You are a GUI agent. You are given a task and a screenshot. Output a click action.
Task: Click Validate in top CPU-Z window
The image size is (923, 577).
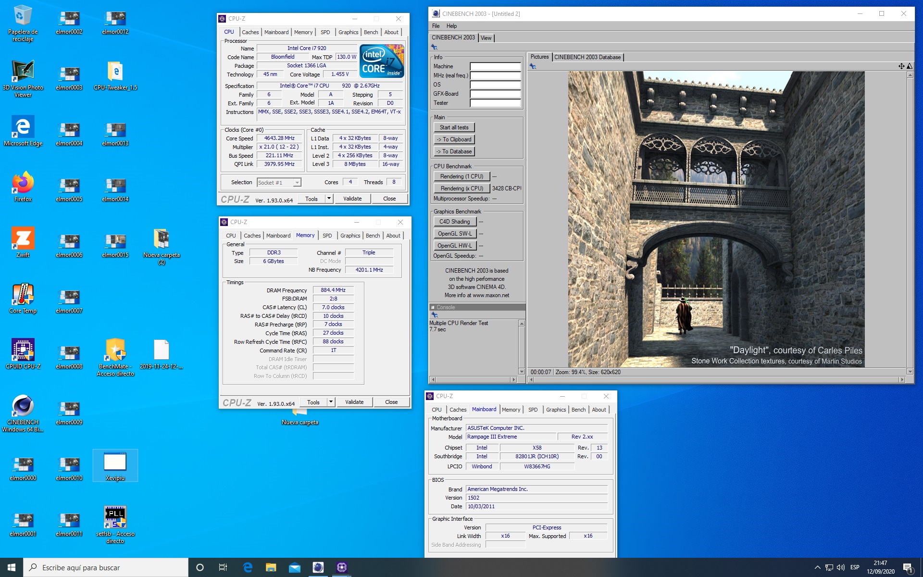coord(352,199)
